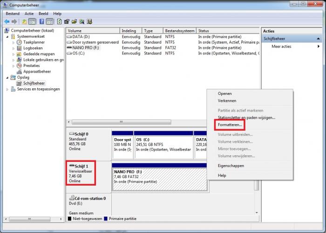Select Prestaties in the tree
This screenshot has width=326, height=233.
pyautogui.click(x=31, y=66)
